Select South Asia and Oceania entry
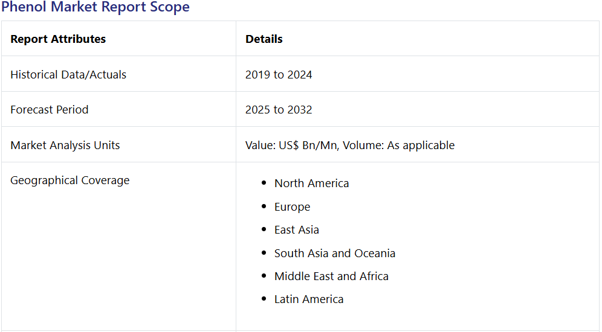This screenshot has width=602, height=332. (x=334, y=254)
